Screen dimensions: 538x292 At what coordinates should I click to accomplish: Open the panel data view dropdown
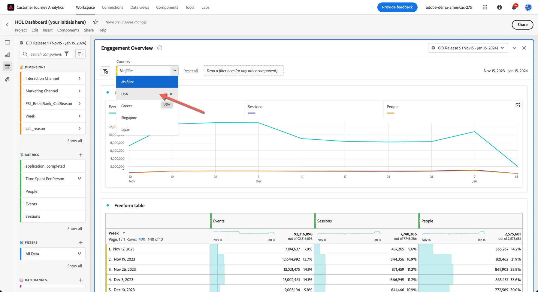[468, 48]
